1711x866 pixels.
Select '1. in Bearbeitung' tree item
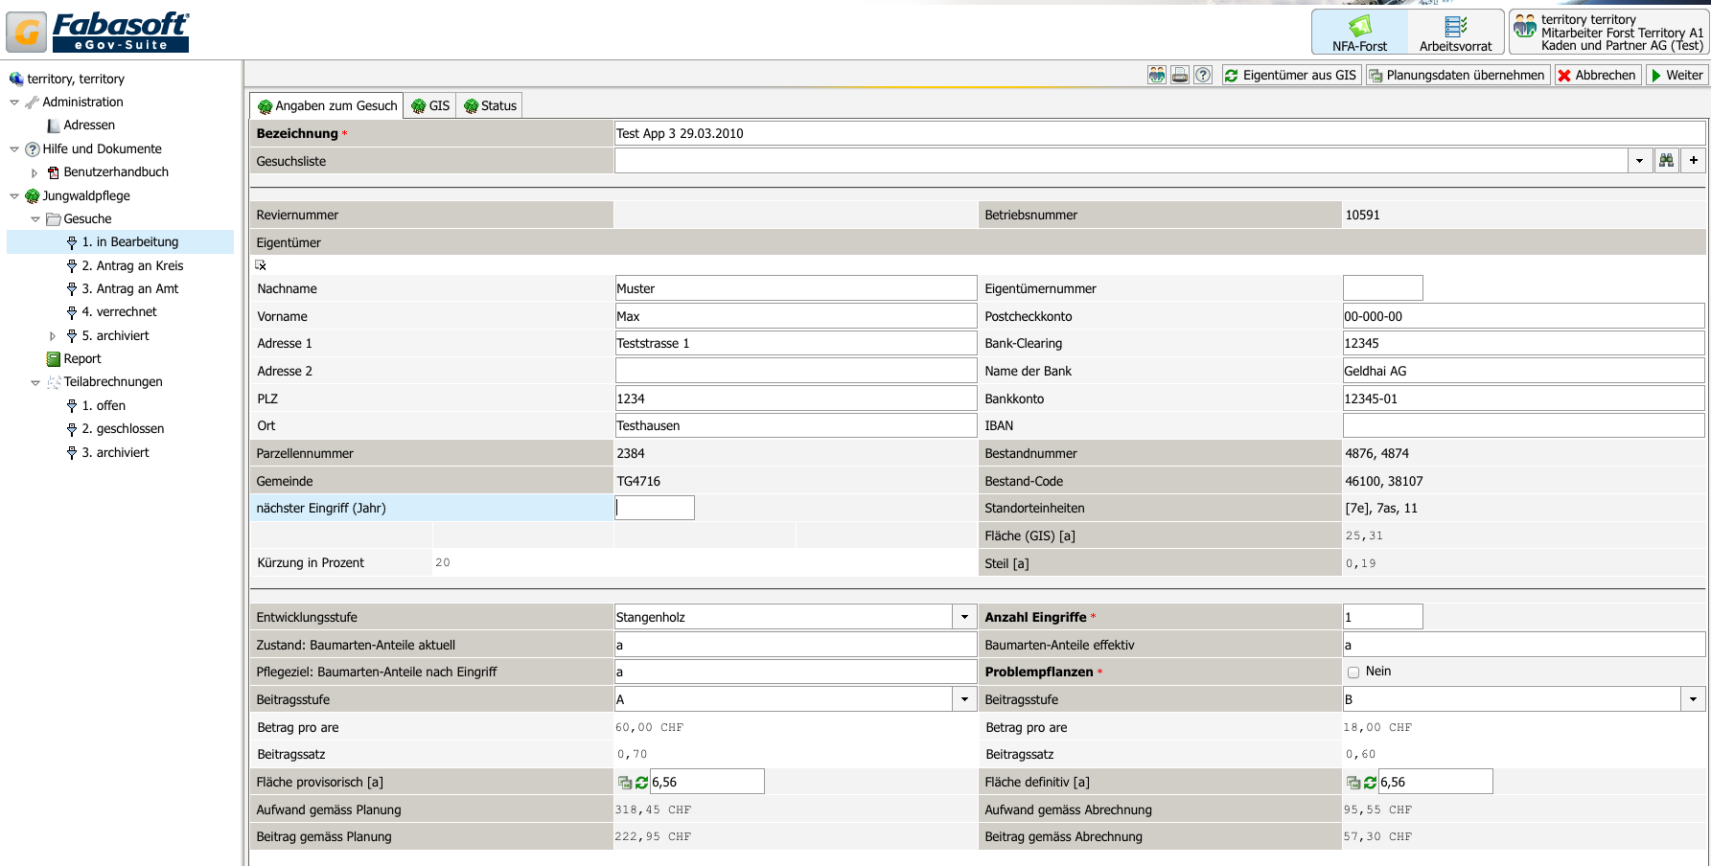tap(121, 242)
